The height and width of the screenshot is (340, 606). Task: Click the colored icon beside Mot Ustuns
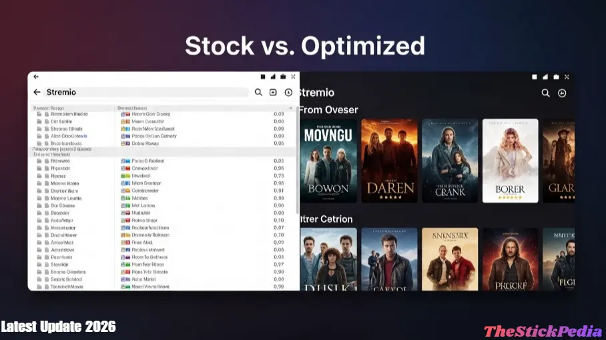tap(125, 206)
